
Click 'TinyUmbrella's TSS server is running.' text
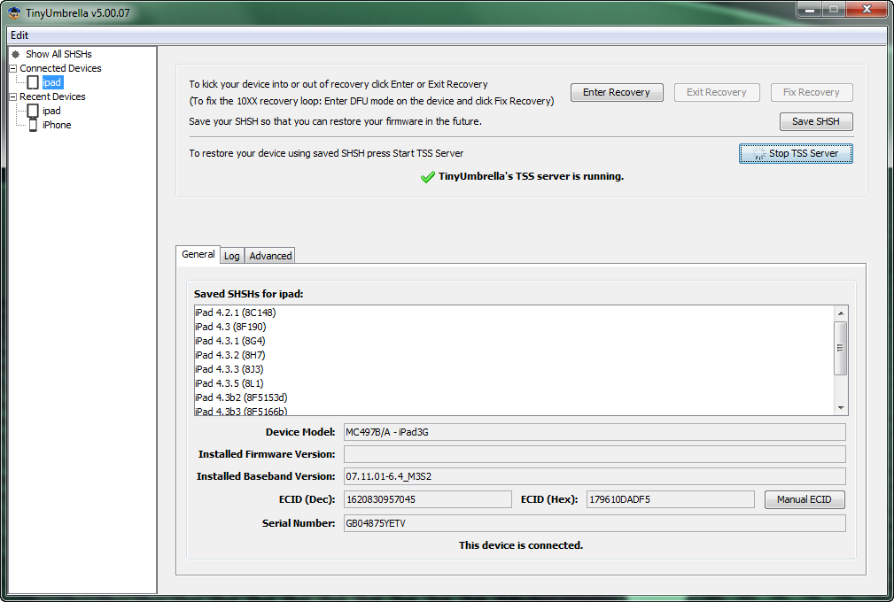[x=531, y=176]
